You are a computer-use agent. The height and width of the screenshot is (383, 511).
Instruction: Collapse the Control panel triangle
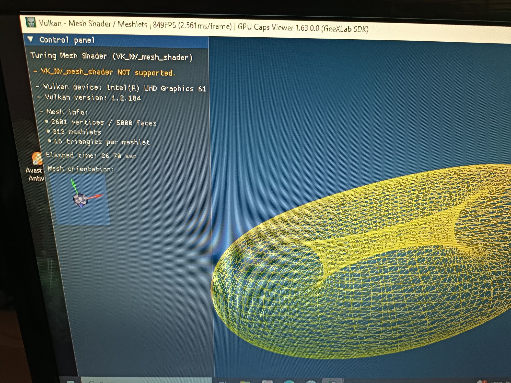click(31, 39)
